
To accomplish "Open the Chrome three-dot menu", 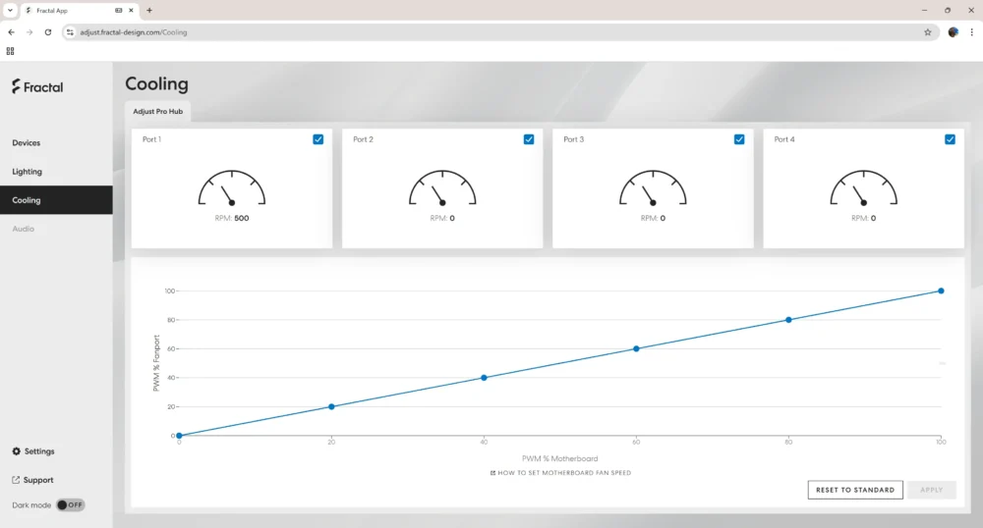I will (972, 32).
